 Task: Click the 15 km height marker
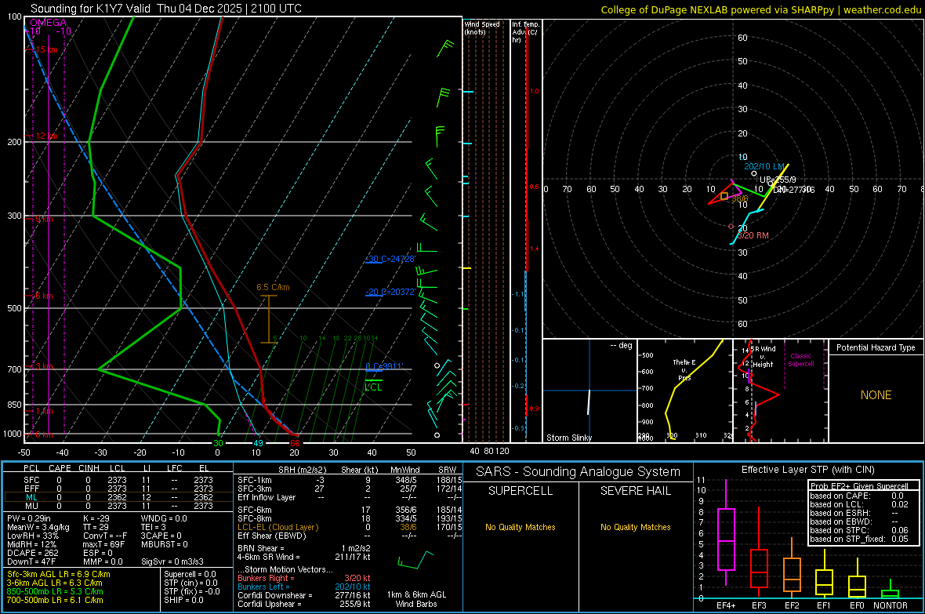46,49
